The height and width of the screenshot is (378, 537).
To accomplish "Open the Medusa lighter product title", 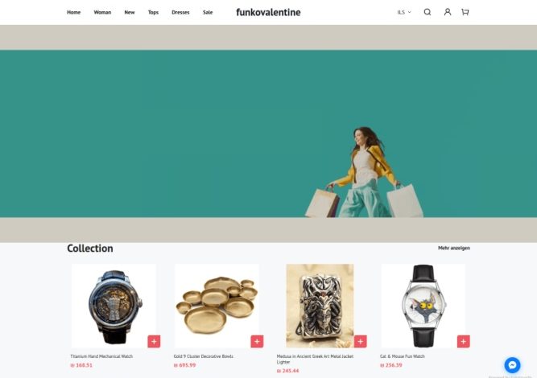I will (x=315, y=359).
